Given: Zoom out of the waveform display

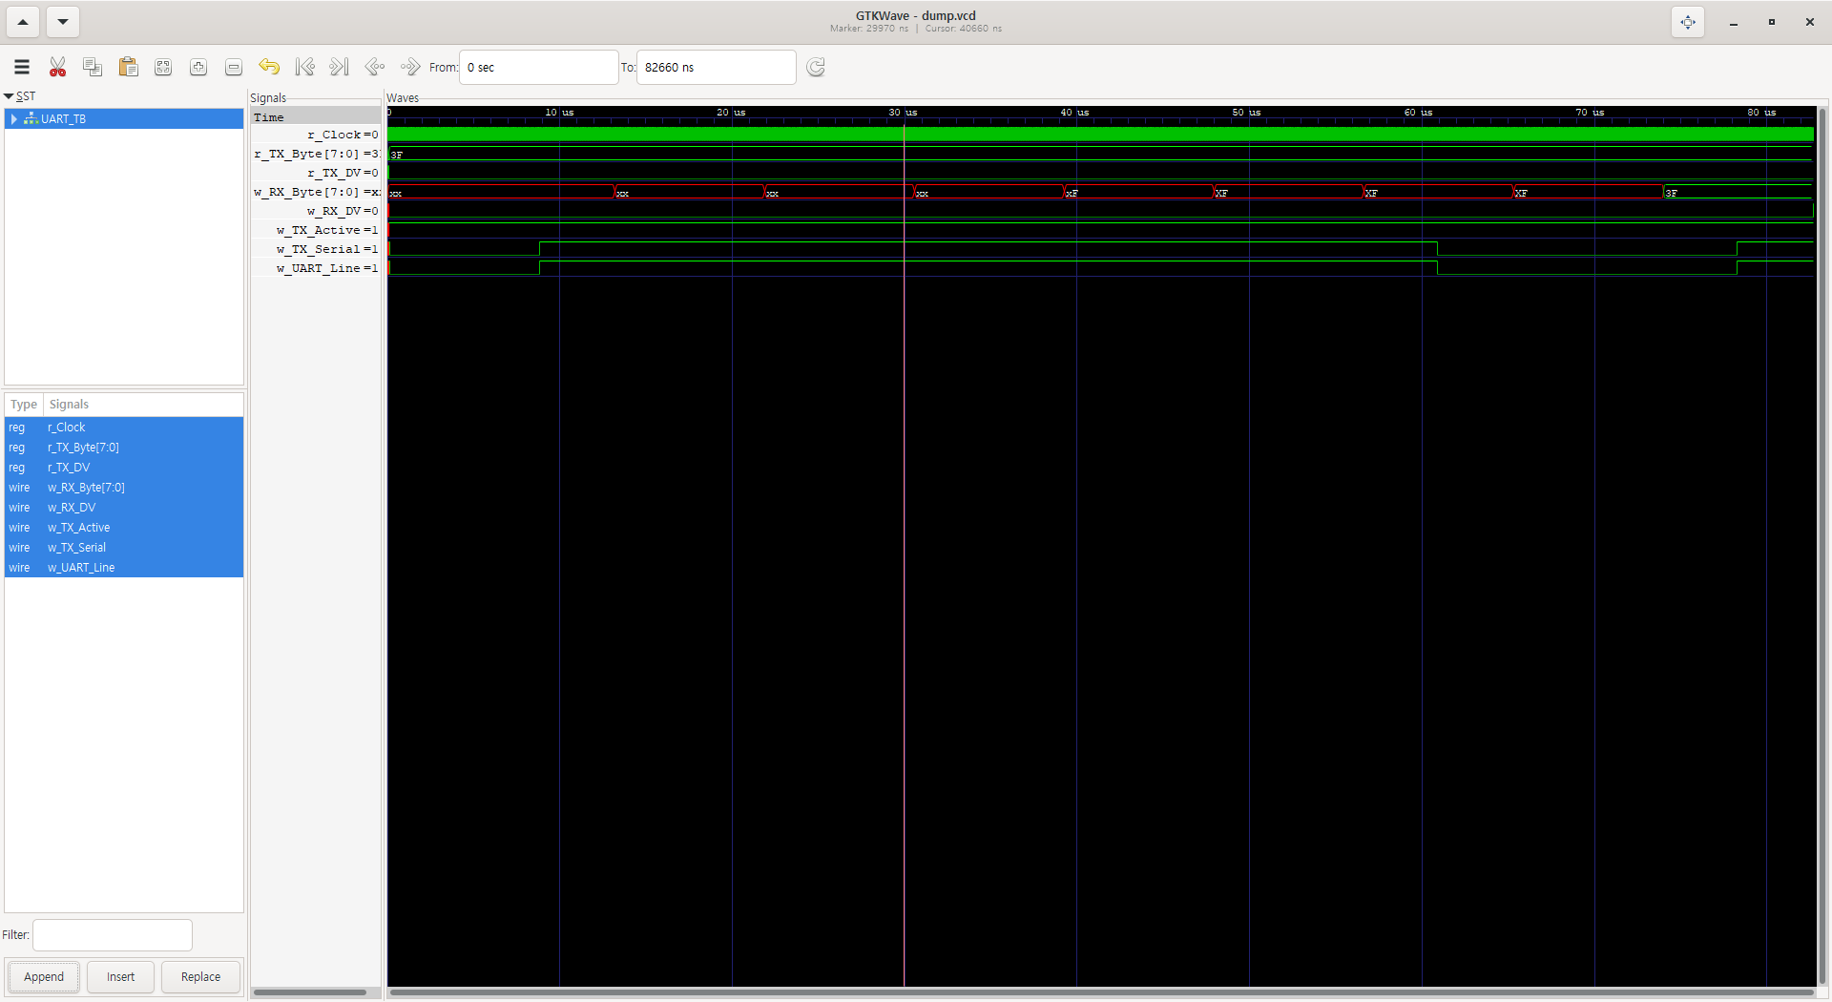Looking at the screenshot, I should pyautogui.click(x=233, y=67).
